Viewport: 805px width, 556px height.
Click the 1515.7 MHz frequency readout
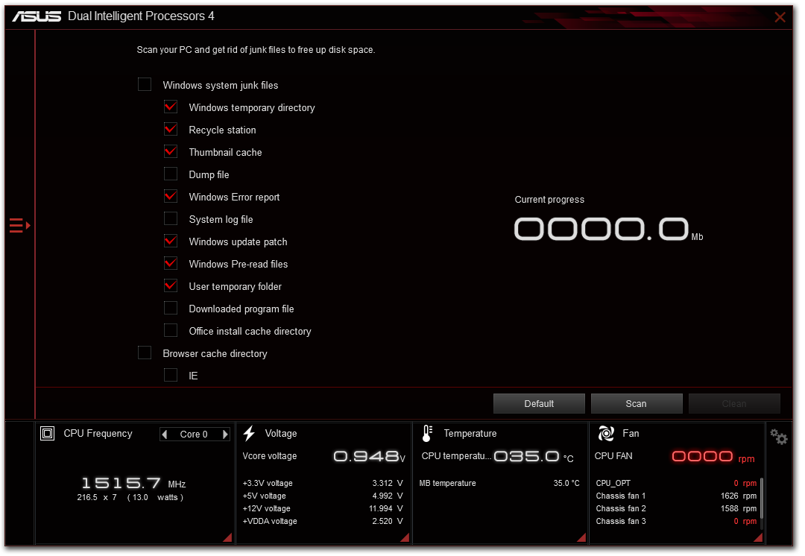133,483
